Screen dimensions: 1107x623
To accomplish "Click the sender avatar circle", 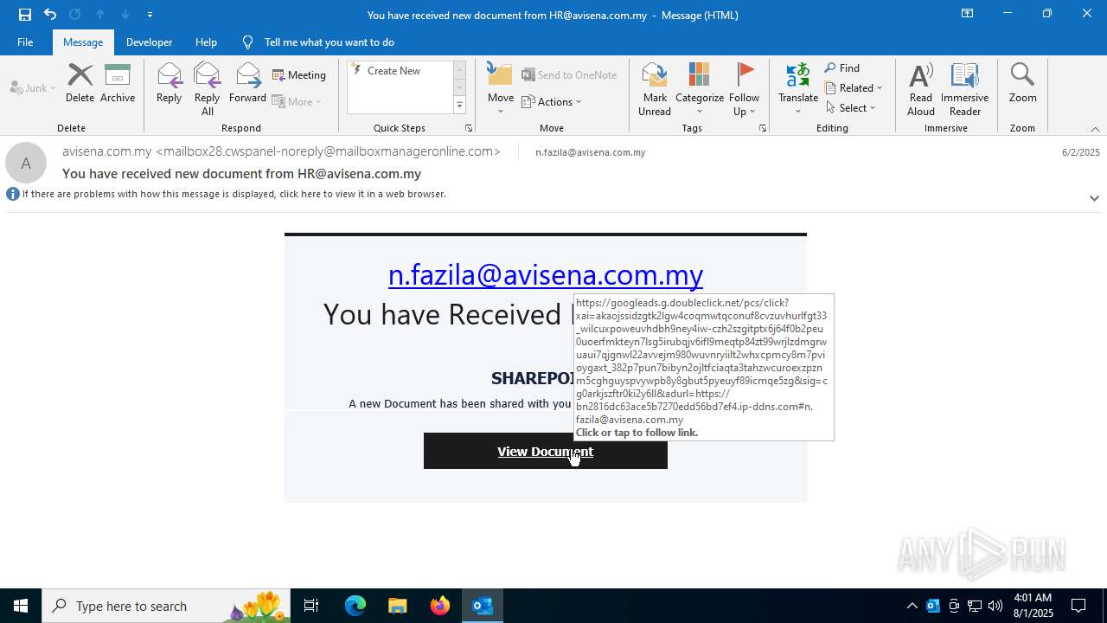I will click(26, 163).
